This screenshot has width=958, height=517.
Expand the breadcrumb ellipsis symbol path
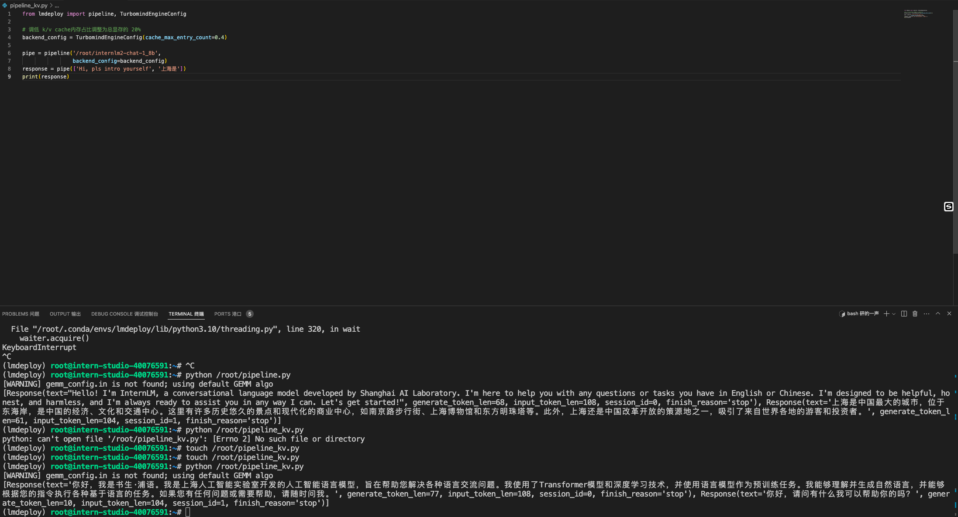(57, 5)
